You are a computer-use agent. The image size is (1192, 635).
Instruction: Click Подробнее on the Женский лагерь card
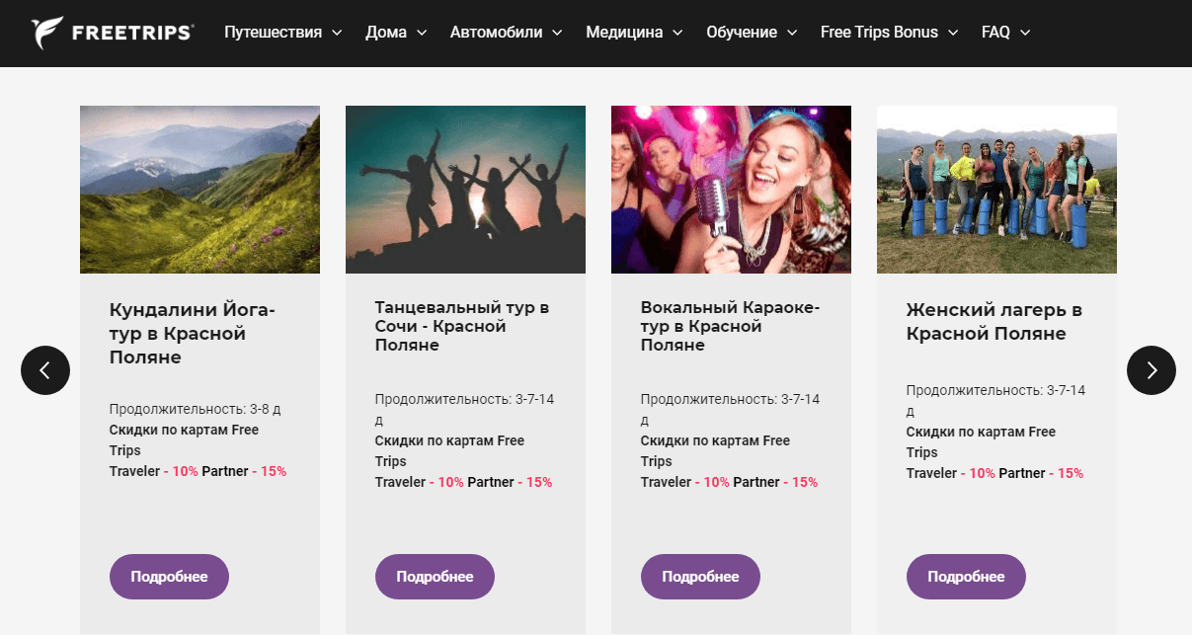966,576
